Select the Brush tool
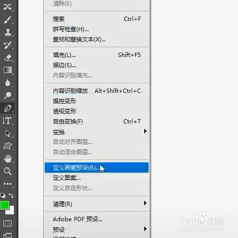Screen dimensions: 238x238 point(7,20)
